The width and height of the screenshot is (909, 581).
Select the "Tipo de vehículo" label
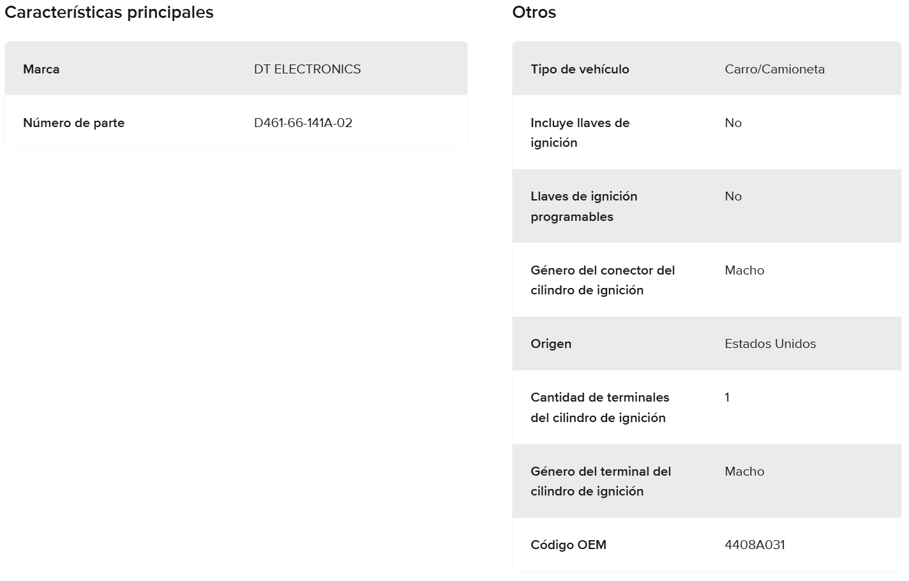tap(580, 69)
